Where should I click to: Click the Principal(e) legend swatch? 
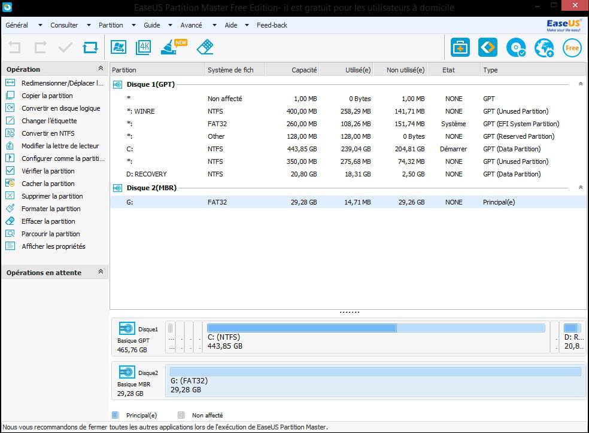[116, 415]
